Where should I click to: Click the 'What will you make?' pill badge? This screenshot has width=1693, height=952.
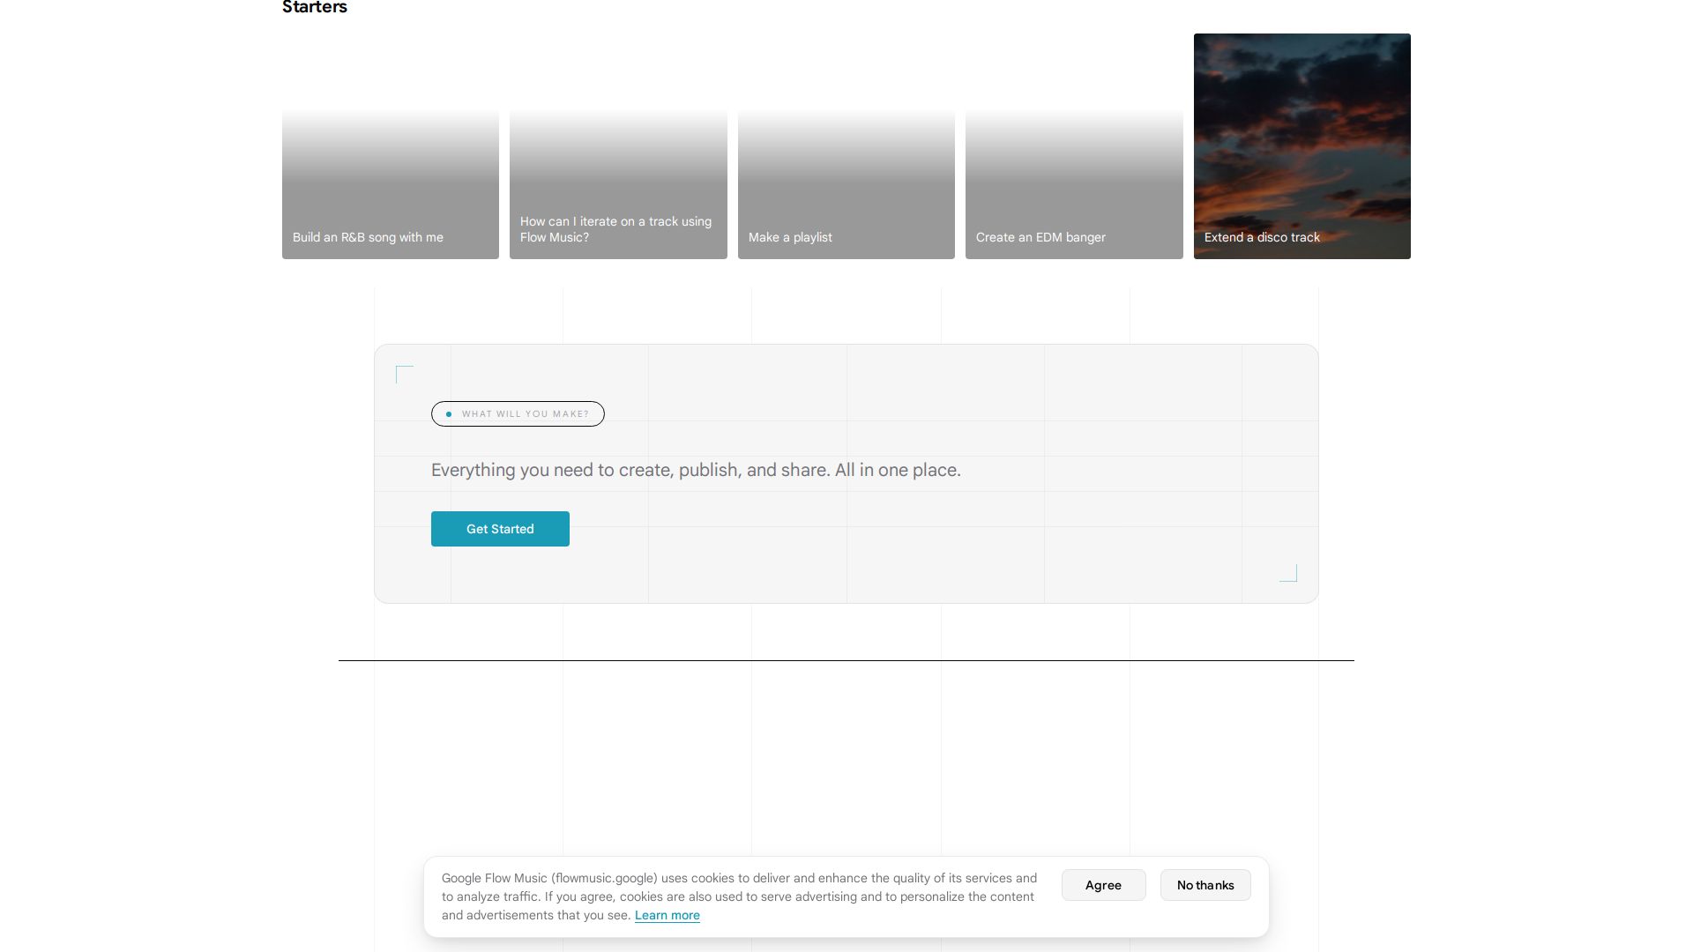[x=518, y=414]
